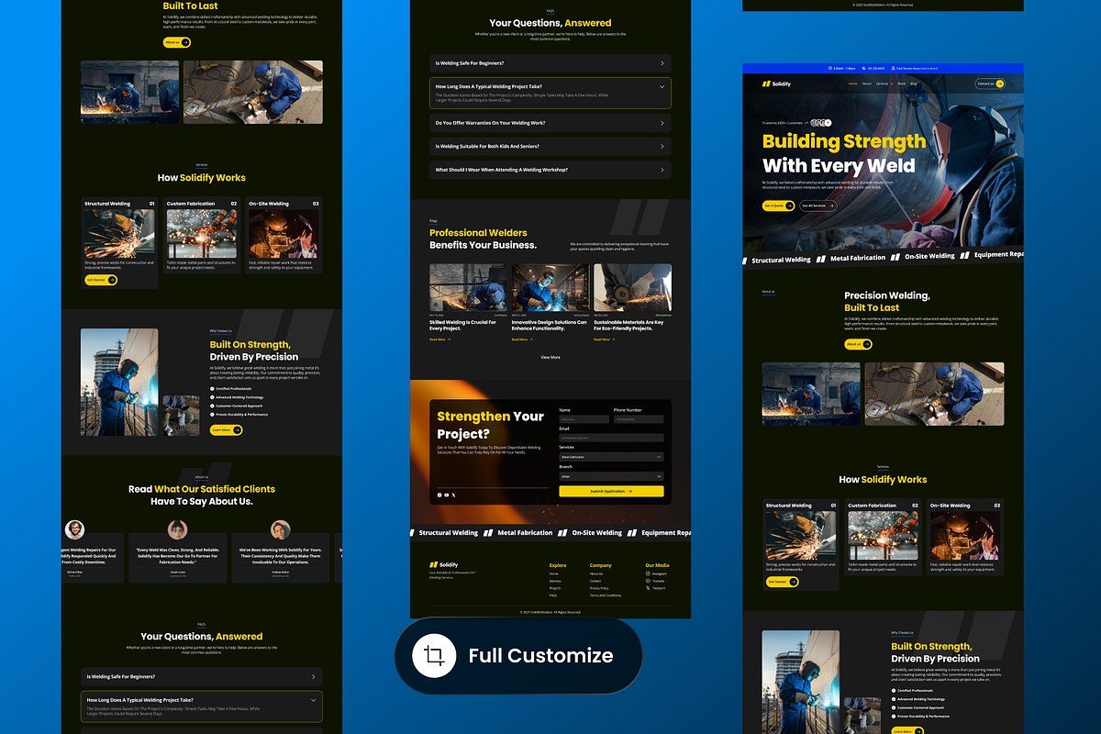Click the Learn More button in left page
The width and height of the screenshot is (1101, 734).
(226, 429)
